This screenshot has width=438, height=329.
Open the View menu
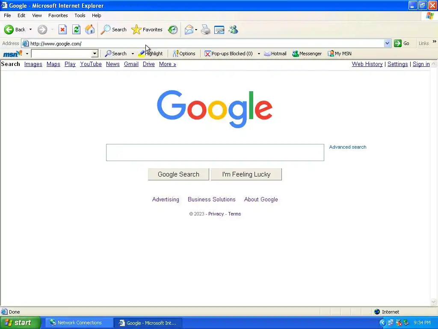37,15
